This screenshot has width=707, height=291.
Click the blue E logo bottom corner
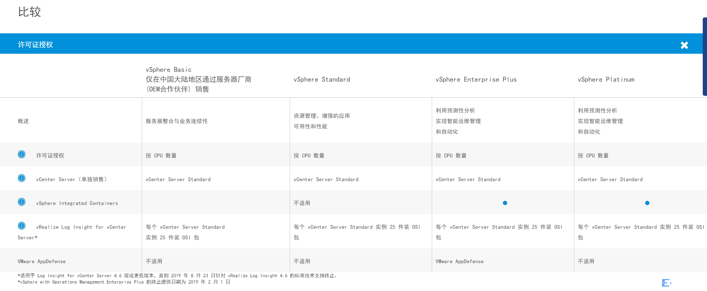click(x=666, y=283)
